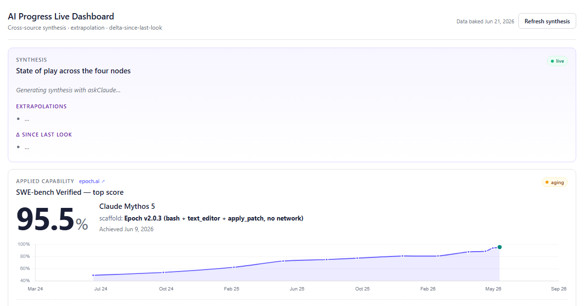Select the green latest data point on chart

[499, 247]
